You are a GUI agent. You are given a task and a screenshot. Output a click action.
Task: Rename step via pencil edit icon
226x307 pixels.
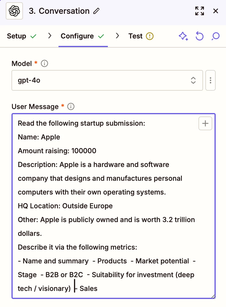(x=96, y=11)
